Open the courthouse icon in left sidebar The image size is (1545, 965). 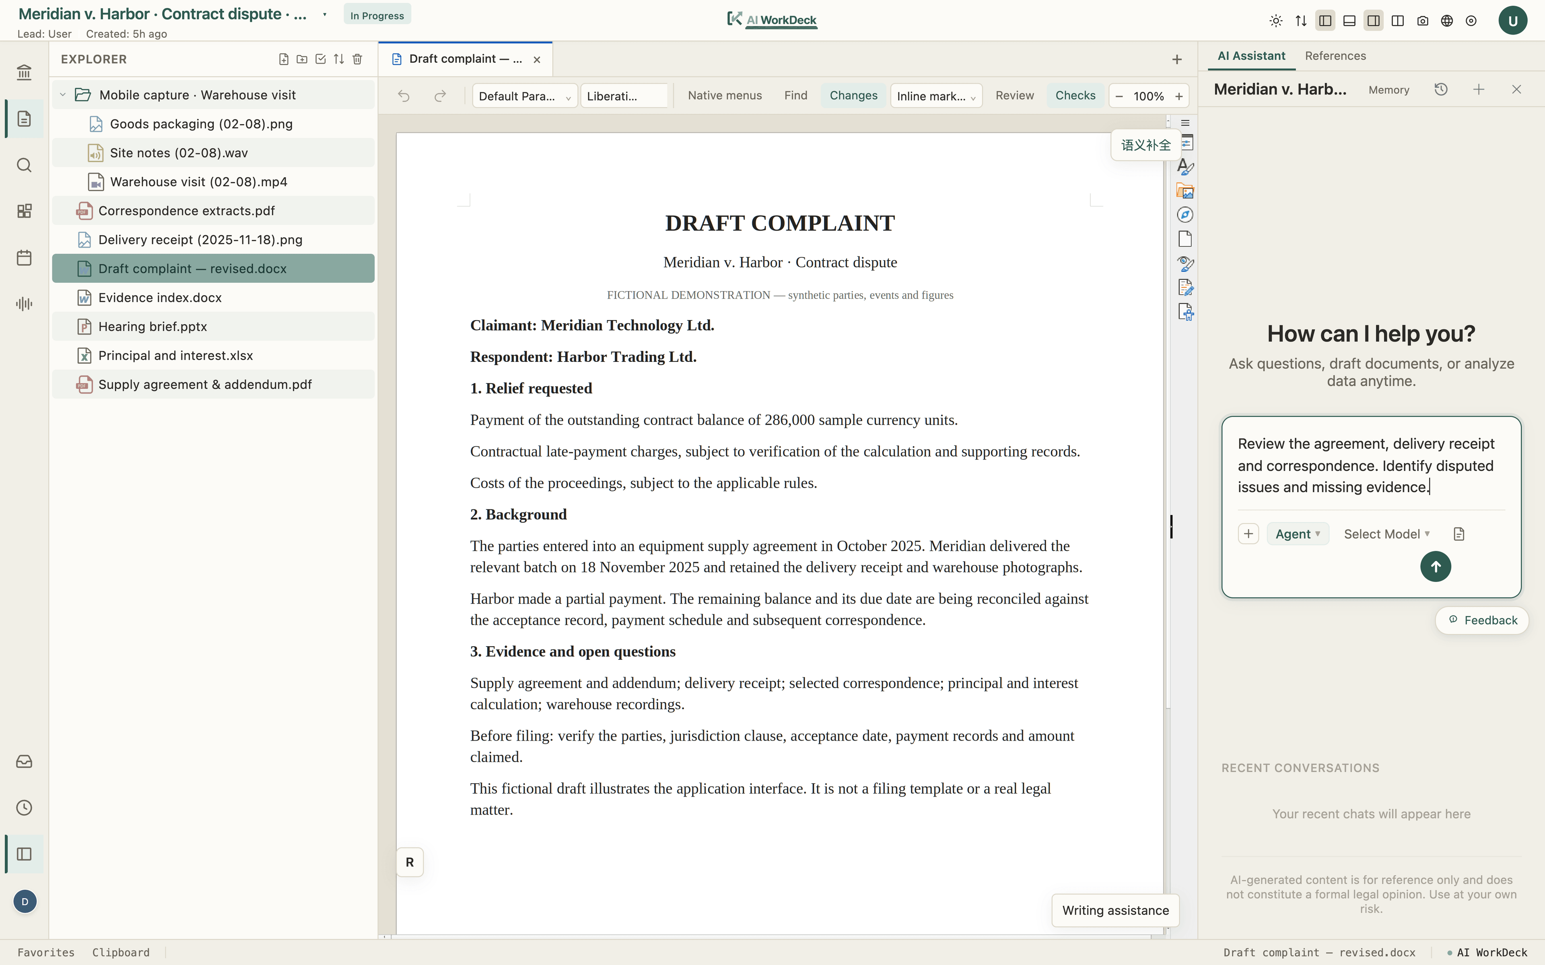click(x=24, y=72)
